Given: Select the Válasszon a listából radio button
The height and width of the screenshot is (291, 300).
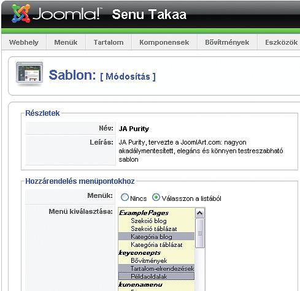Looking at the screenshot, I should coord(156,197).
